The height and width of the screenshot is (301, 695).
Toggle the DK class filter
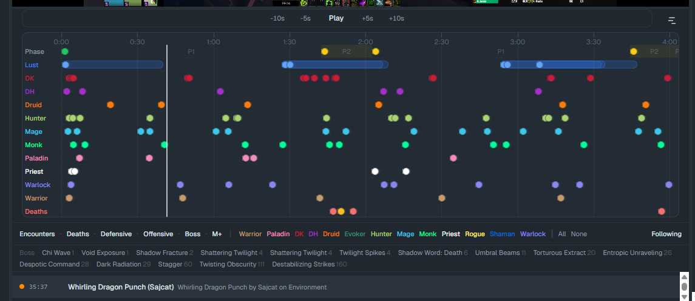(x=299, y=234)
